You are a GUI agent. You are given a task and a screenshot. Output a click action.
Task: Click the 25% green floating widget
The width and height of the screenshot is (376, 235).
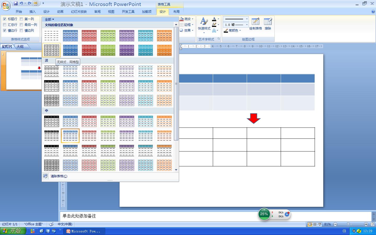(x=264, y=214)
